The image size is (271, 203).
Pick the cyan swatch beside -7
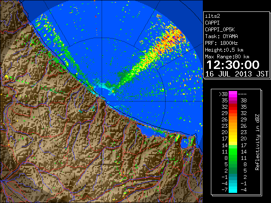[x=233, y=190]
